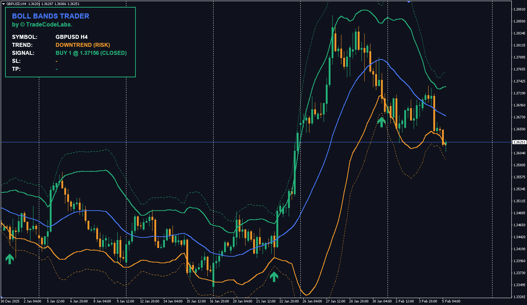Click the BOLL BANDS TRADER panel title

pyautogui.click(x=51, y=16)
